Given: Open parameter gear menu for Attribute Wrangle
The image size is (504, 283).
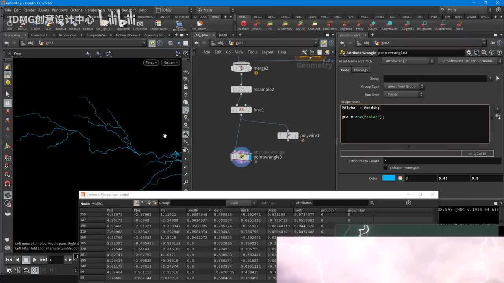Looking at the screenshot, I should (469, 53).
